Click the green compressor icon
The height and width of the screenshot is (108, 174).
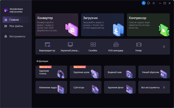[164, 30]
